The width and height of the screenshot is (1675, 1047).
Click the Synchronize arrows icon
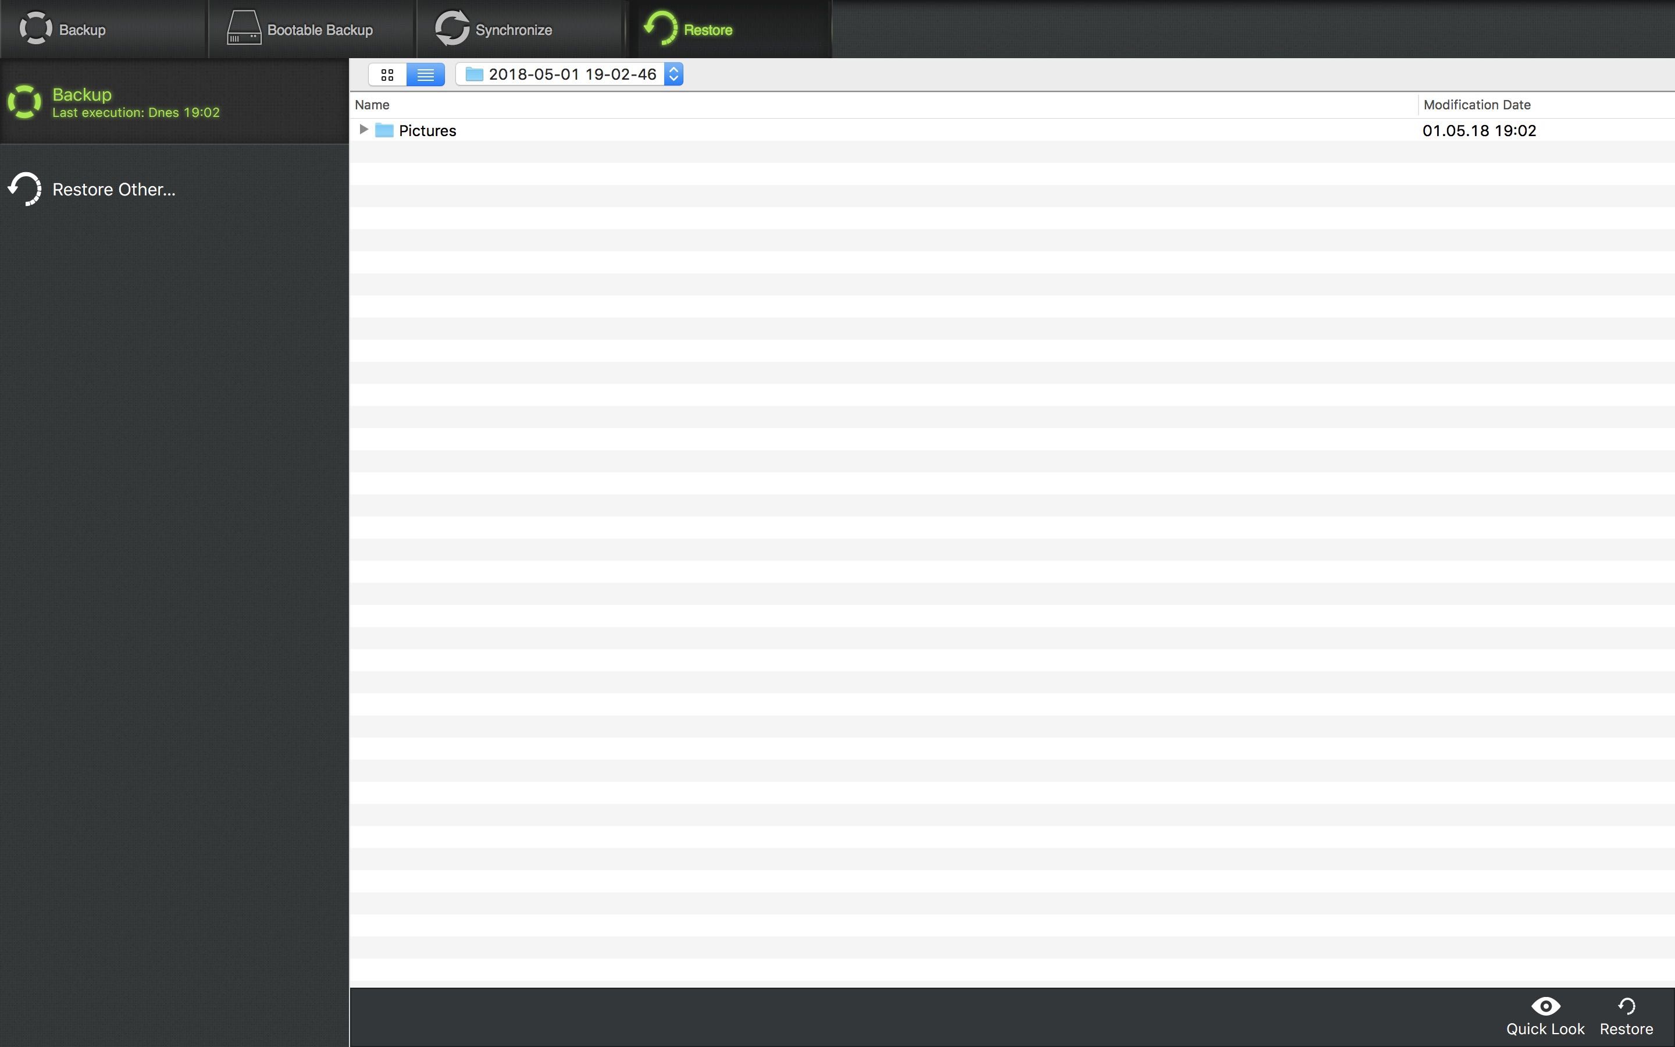click(x=452, y=29)
